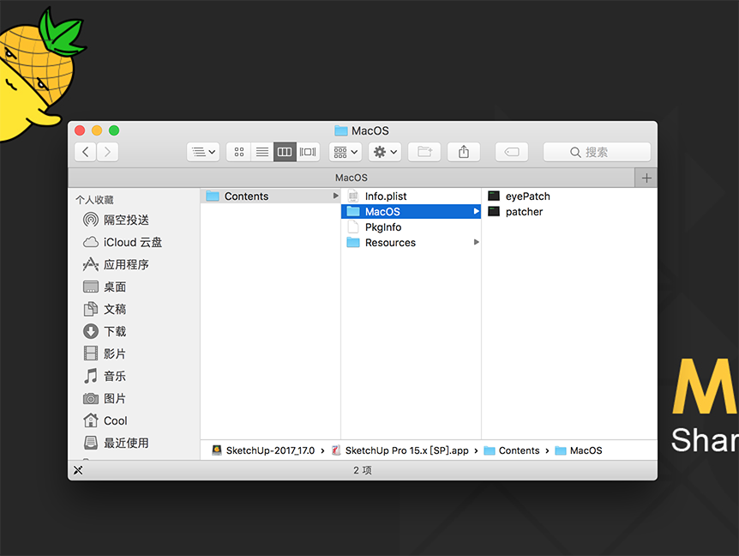This screenshot has height=556, width=739.
Task: Click SketchUp Pro 15.x [SP].app in path bar
Action: (x=400, y=450)
